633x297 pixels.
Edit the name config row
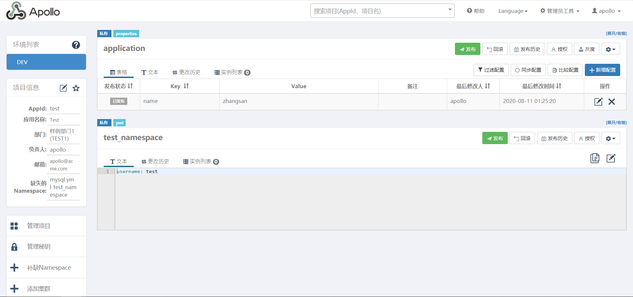click(598, 102)
